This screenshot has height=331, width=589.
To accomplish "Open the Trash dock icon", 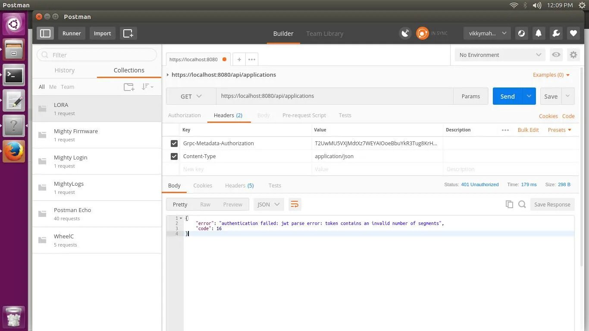I will tap(14, 317).
